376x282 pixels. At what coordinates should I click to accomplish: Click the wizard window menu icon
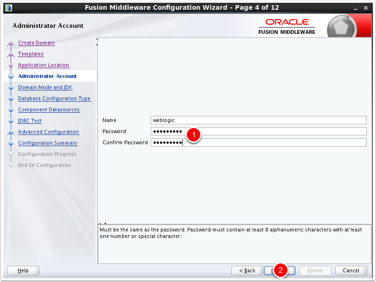click(x=8, y=7)
